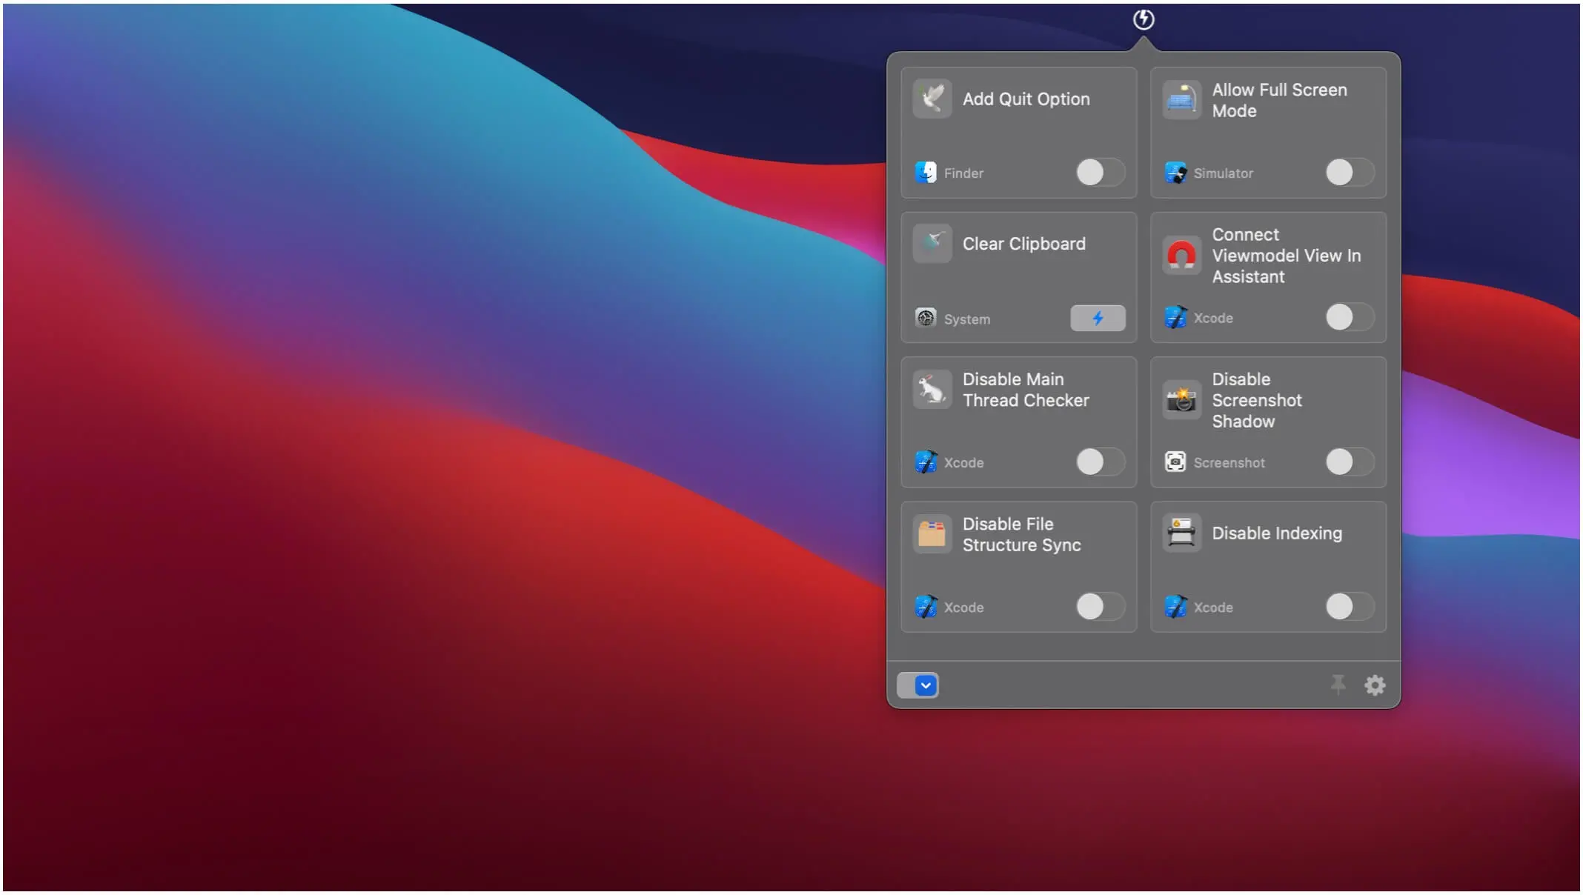Click the Screenshot label
Screen dimensions: 1583x895
(1229, 462)
